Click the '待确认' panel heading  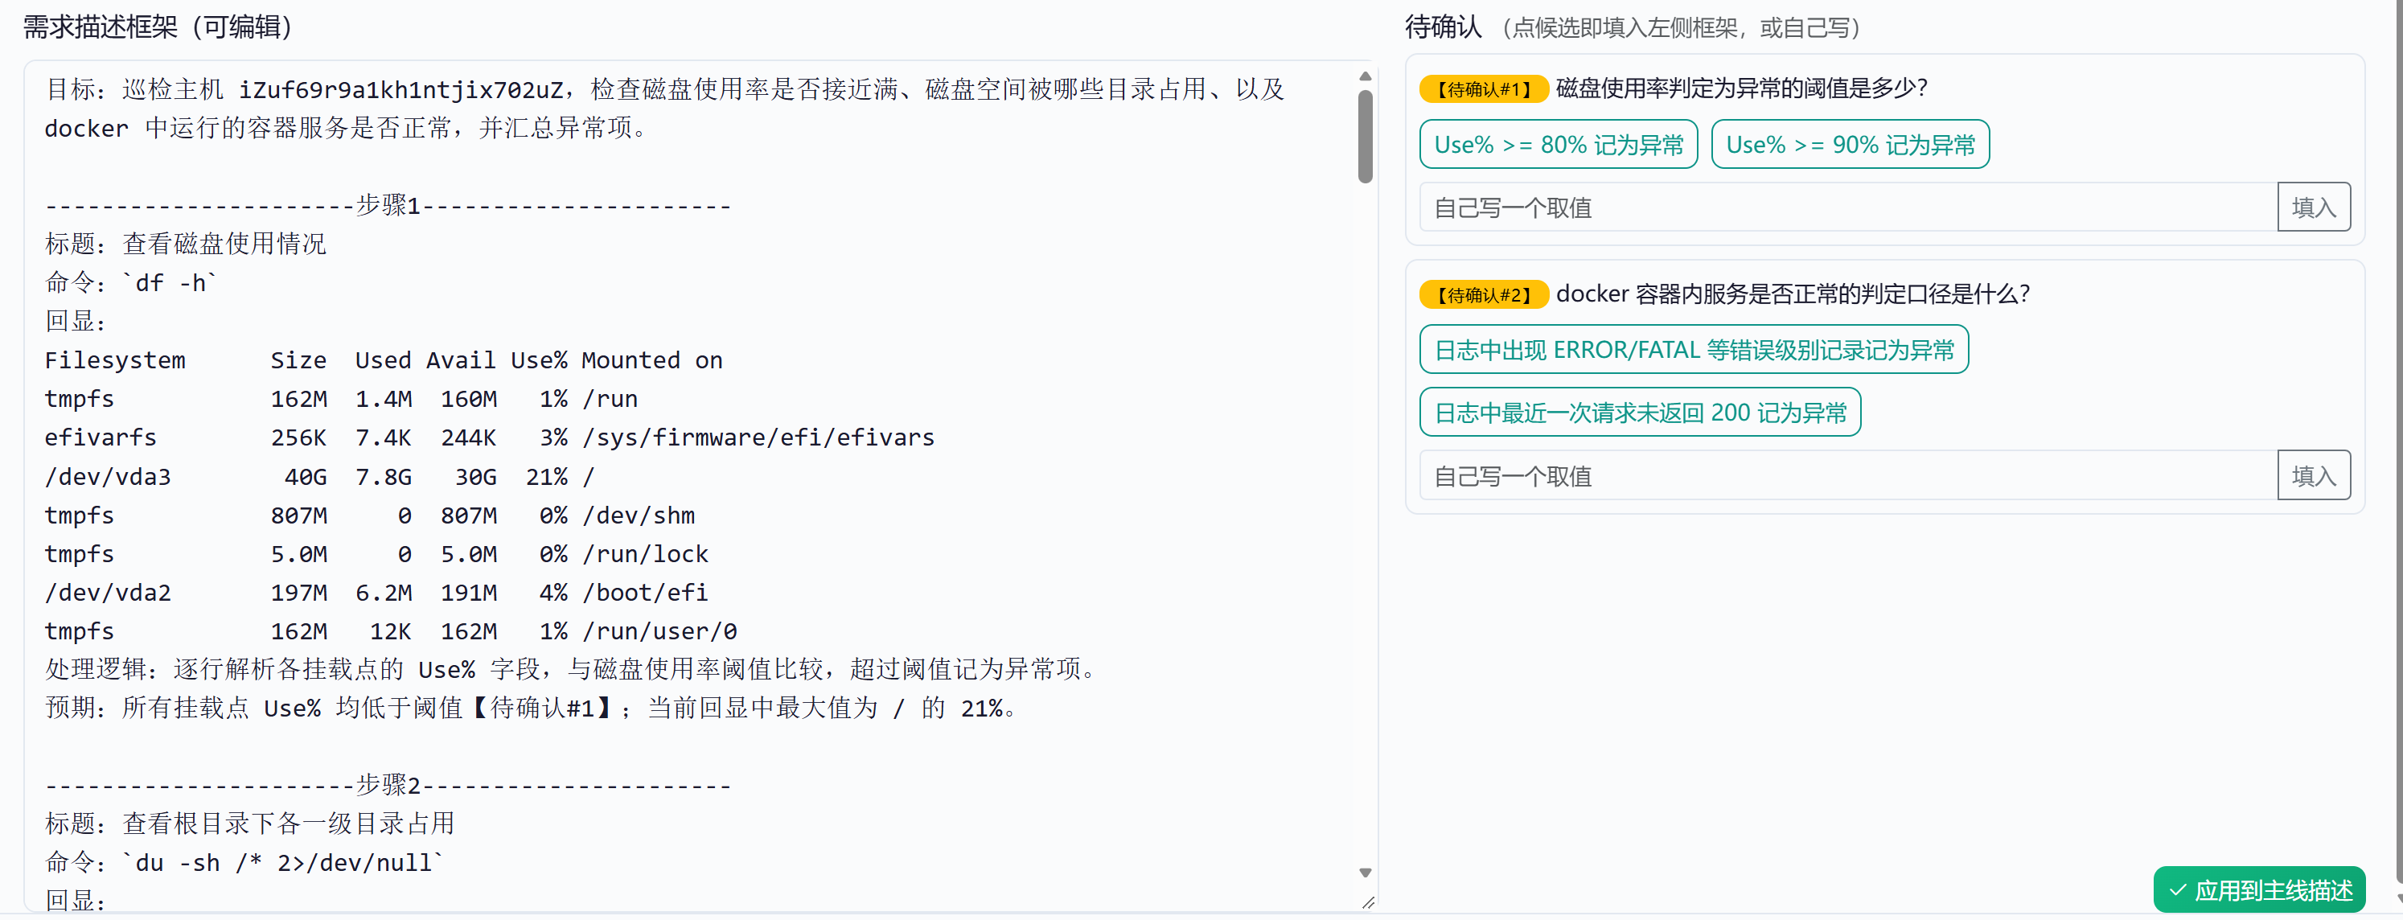[x=1443, y=27]
